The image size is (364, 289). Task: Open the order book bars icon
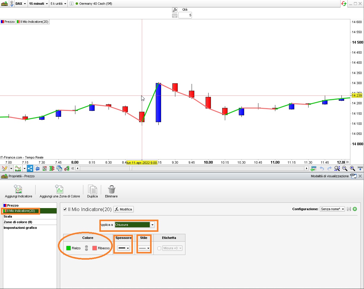coord(52,169)
